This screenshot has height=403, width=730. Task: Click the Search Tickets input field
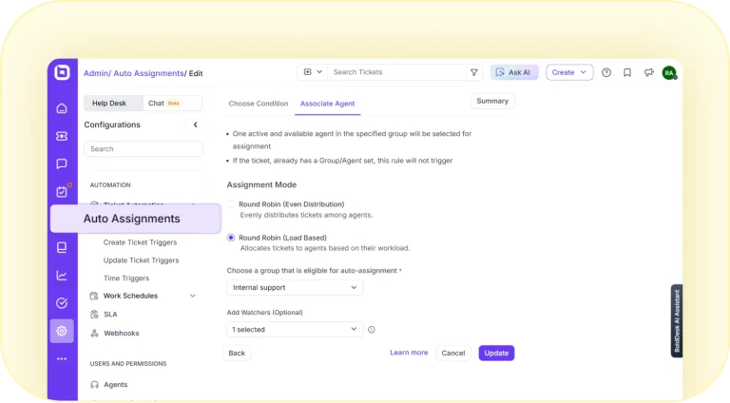coord(396,72)
